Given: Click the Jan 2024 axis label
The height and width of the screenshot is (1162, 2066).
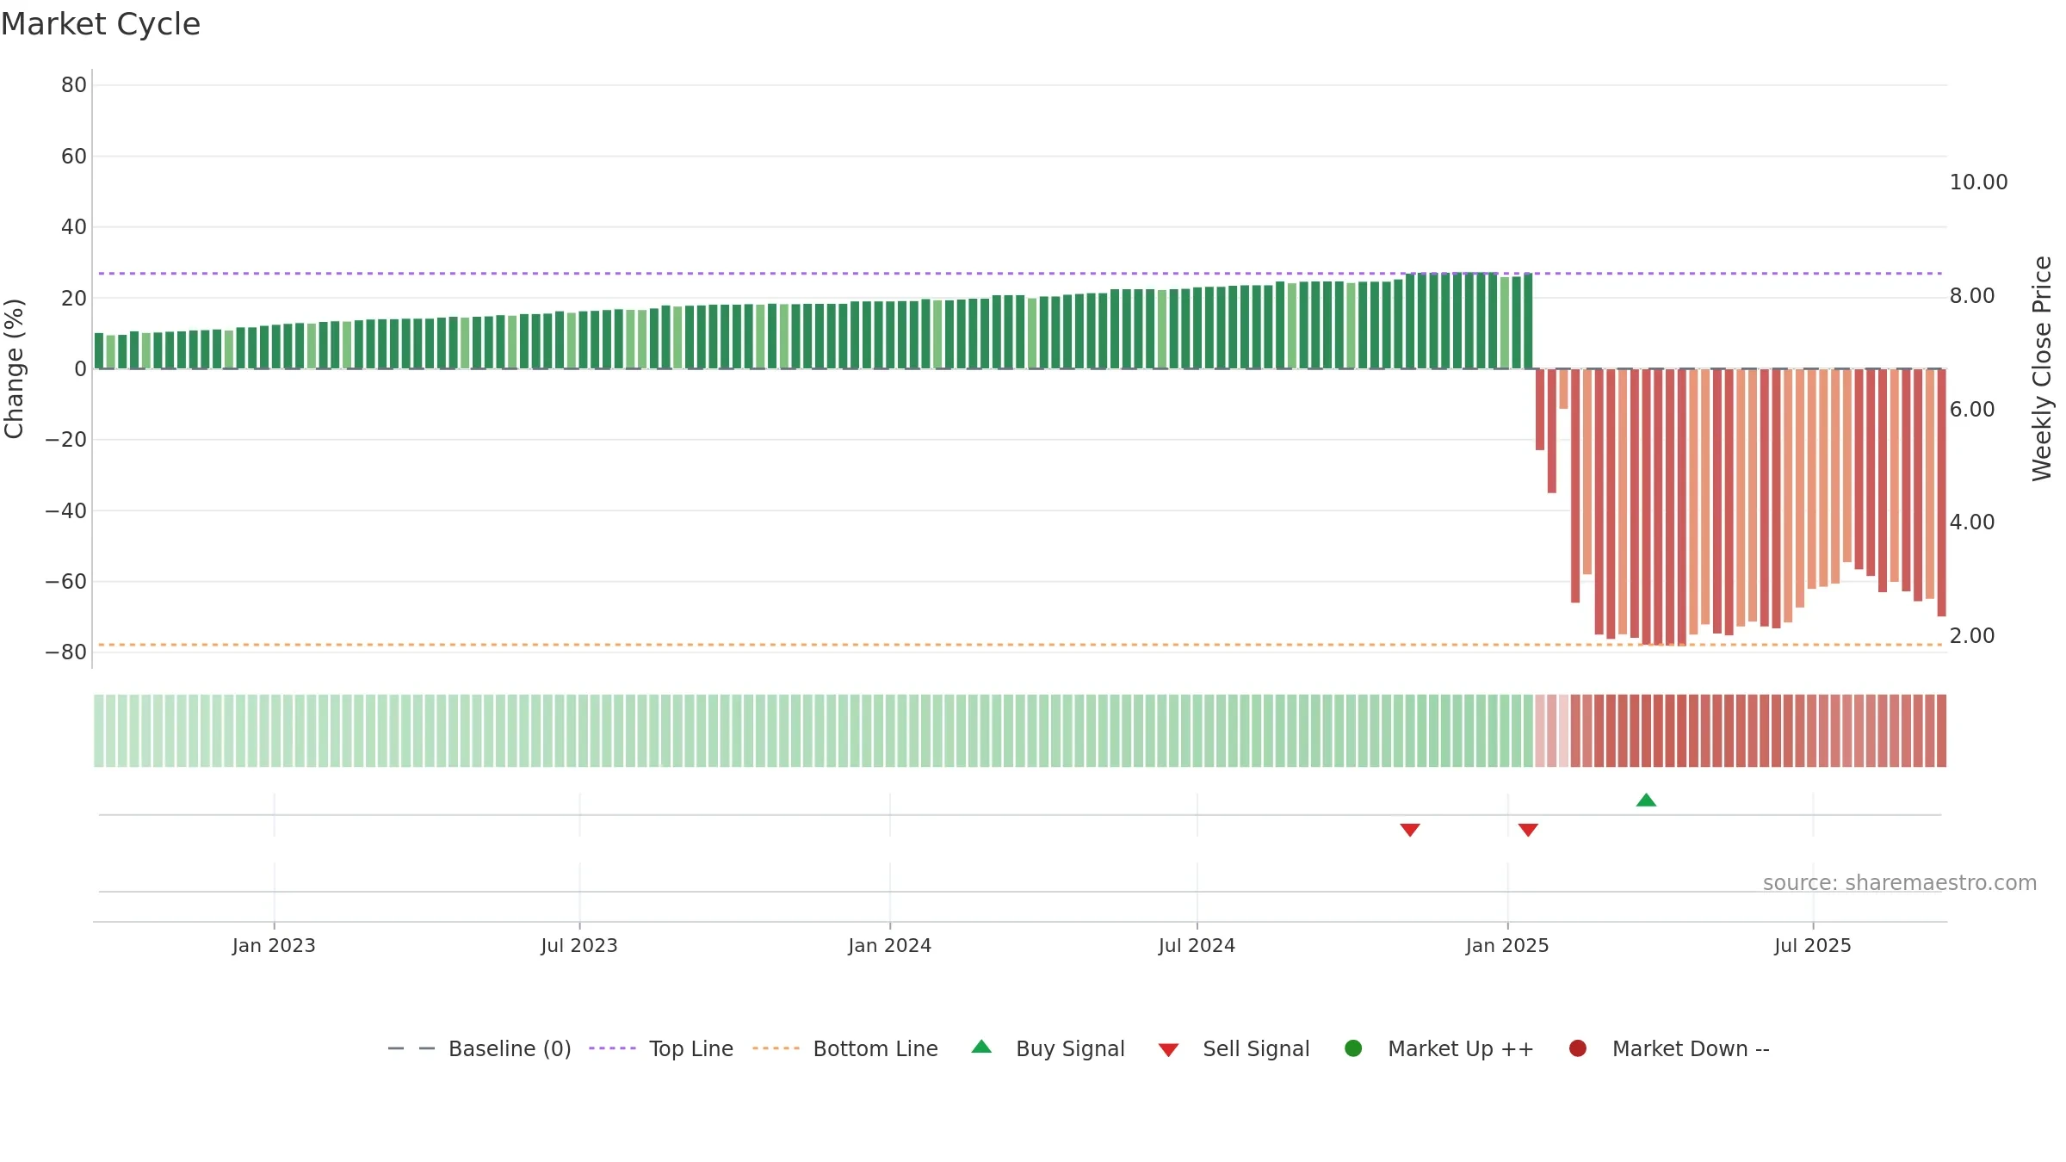Looking at the screenshot, I should (x=889, y=946).
